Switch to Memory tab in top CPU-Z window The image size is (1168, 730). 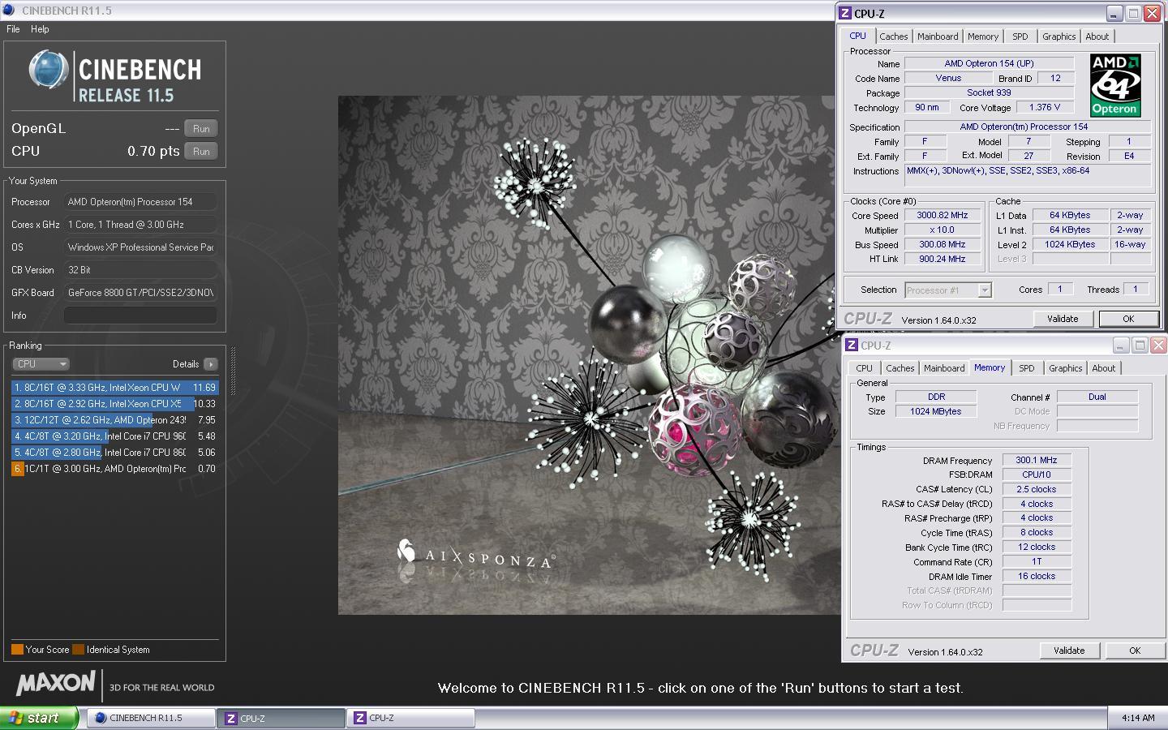click(983, 36)
